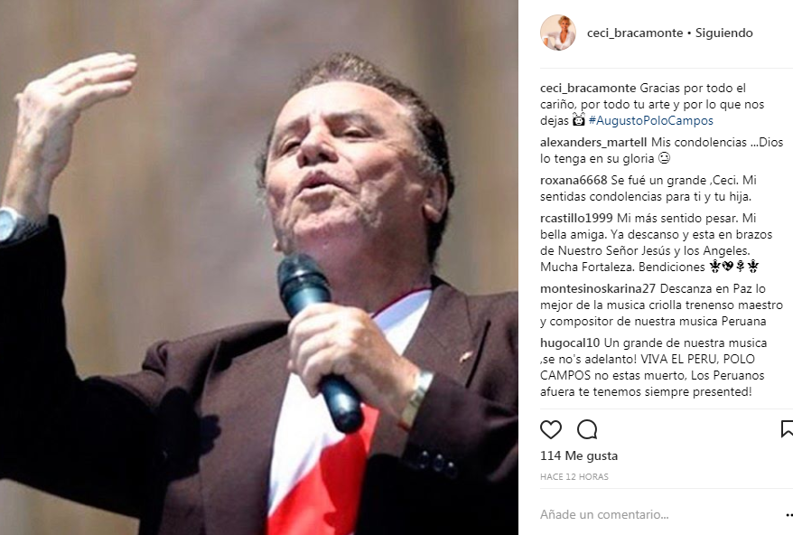The width and height of the screenshot is (793, 535).
Task: Visit hugocal10 commenter profile
Action: coord(570,343)
